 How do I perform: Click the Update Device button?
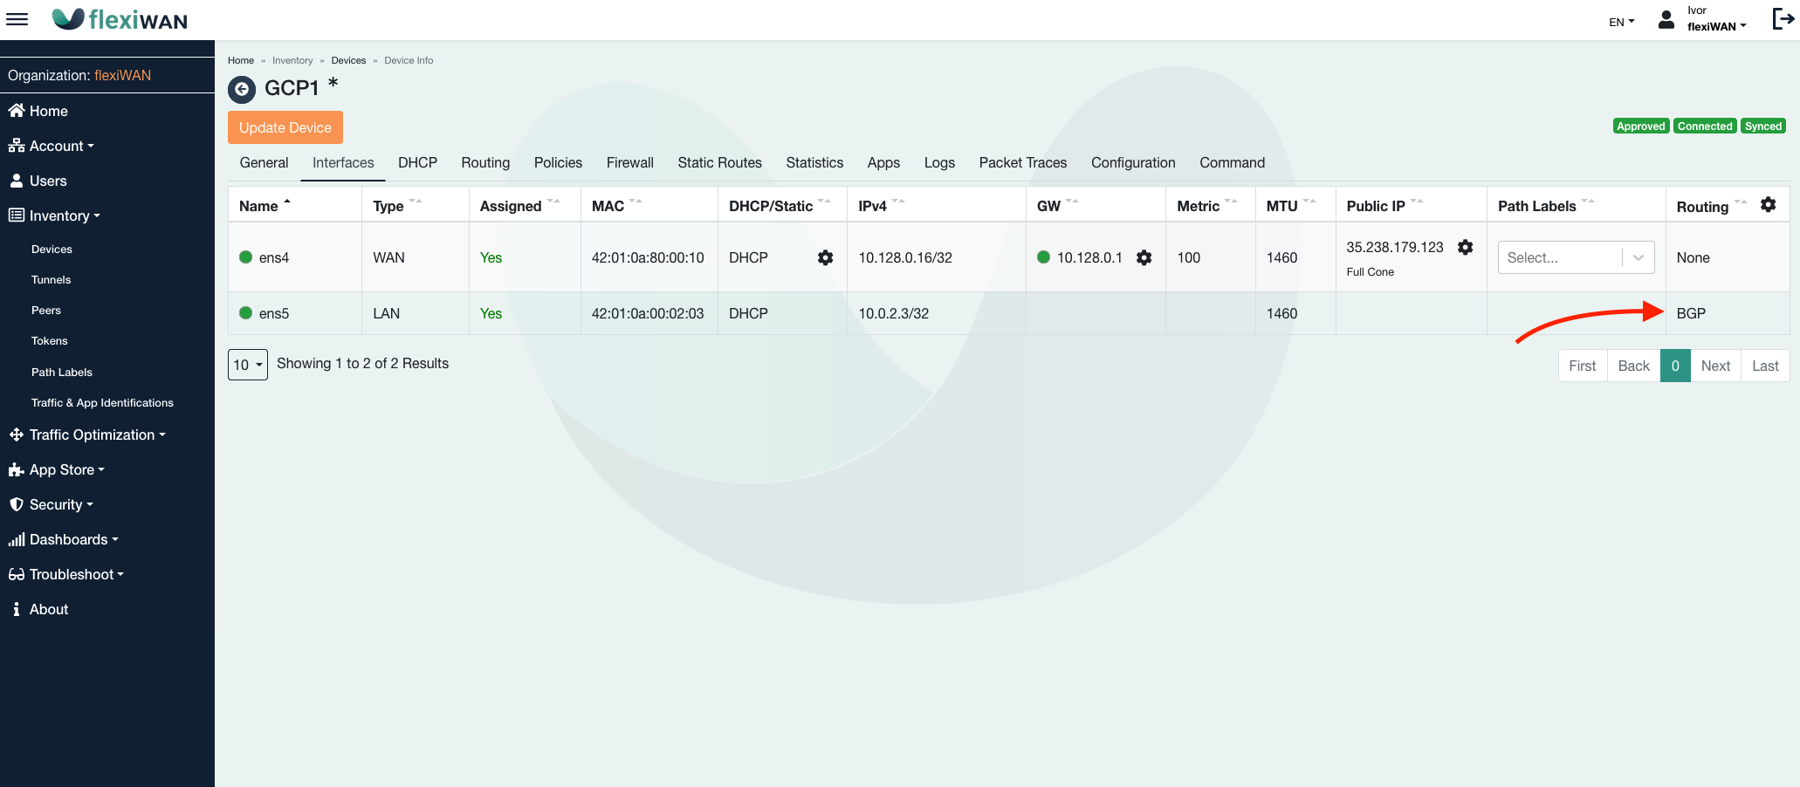(285, 127)
